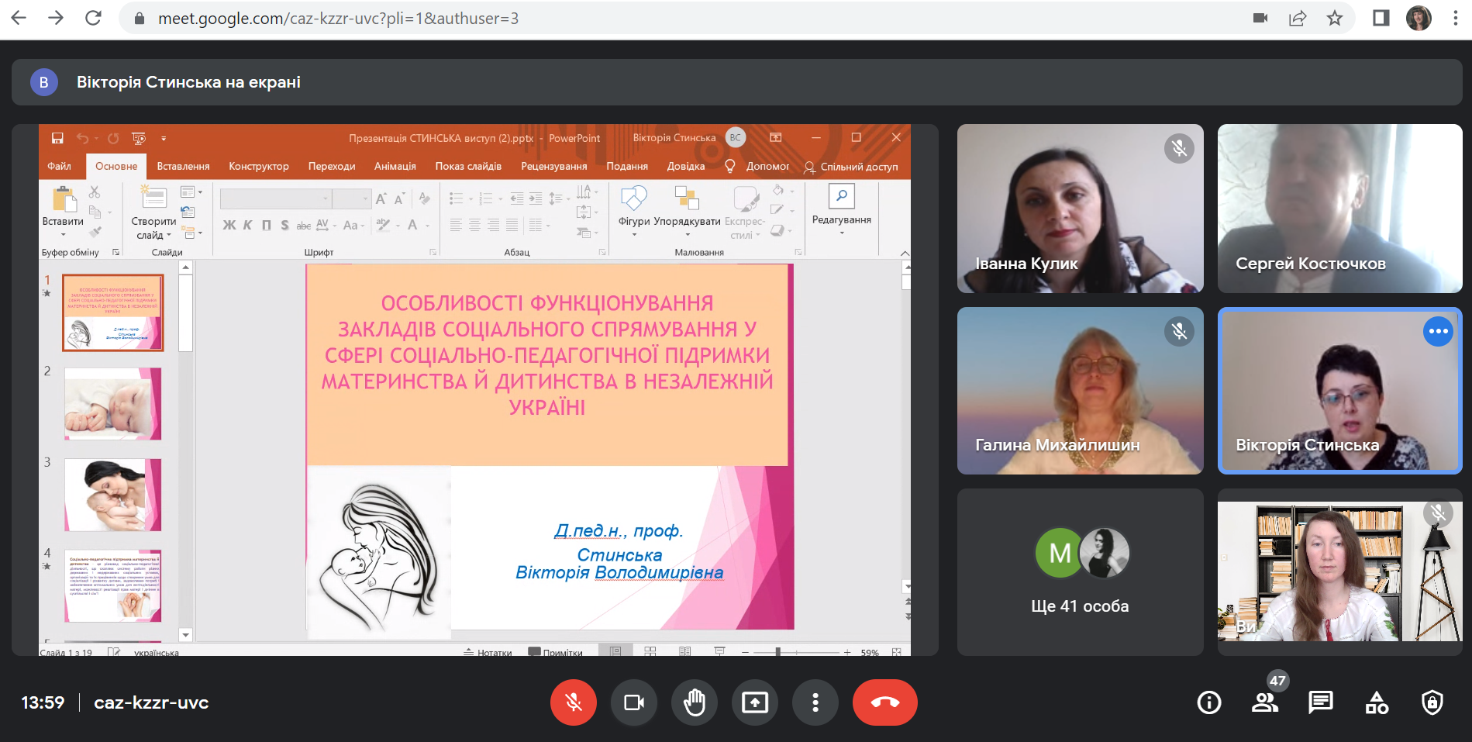
Task: Open host controls shield lock icon
Action: click(1432, 702)
